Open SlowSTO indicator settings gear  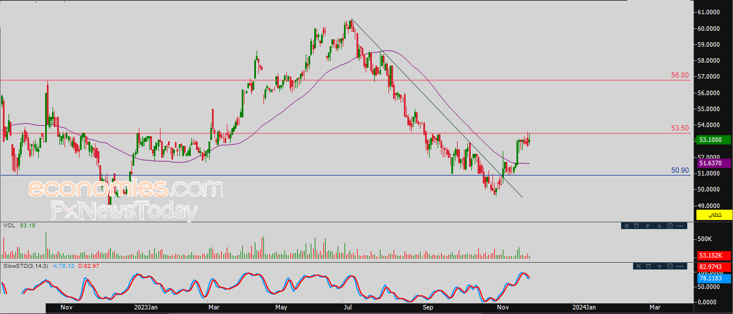(670, 266)
